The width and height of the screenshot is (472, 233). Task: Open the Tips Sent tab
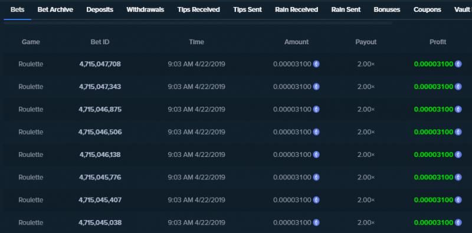click(247, 9)
